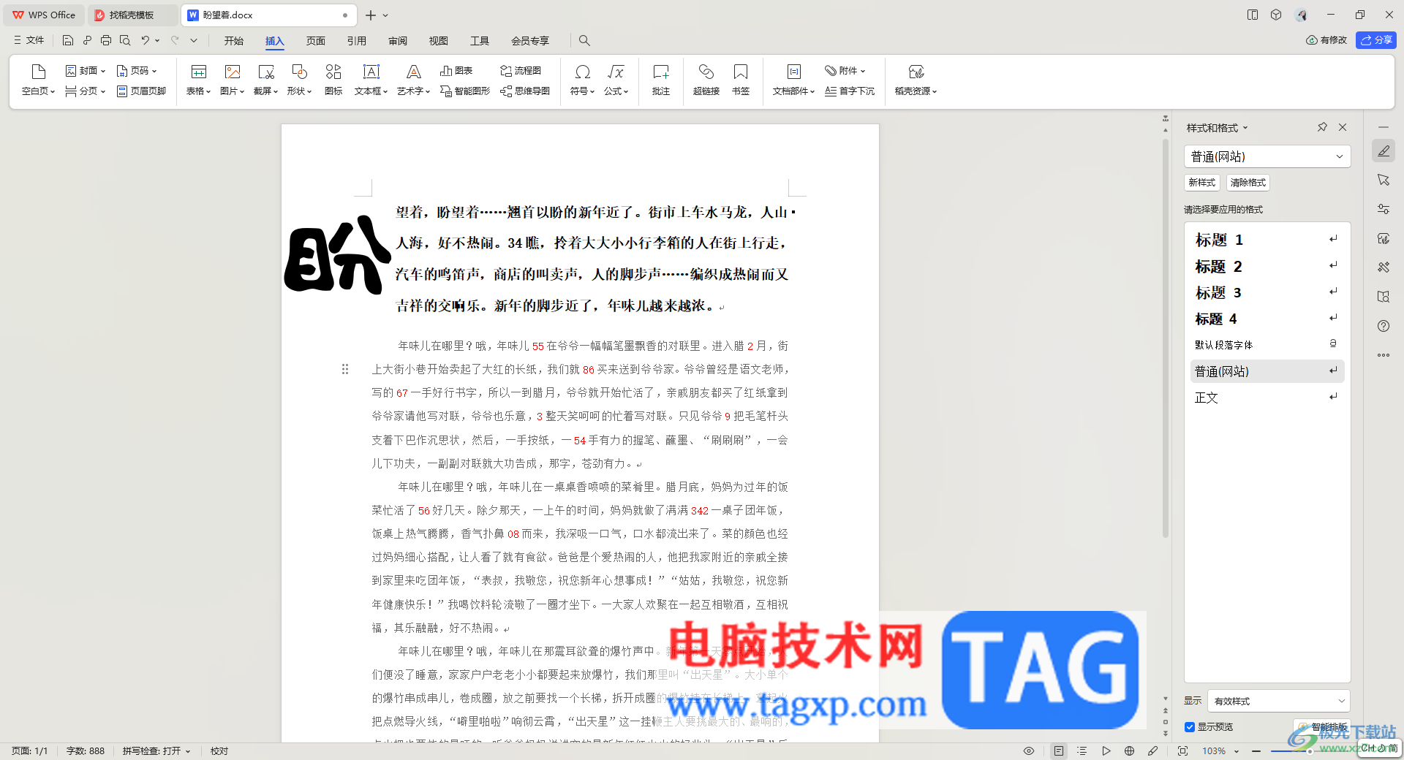
Task: Start reading mode play icon in status bar
Action: [x=1106, y=750]
